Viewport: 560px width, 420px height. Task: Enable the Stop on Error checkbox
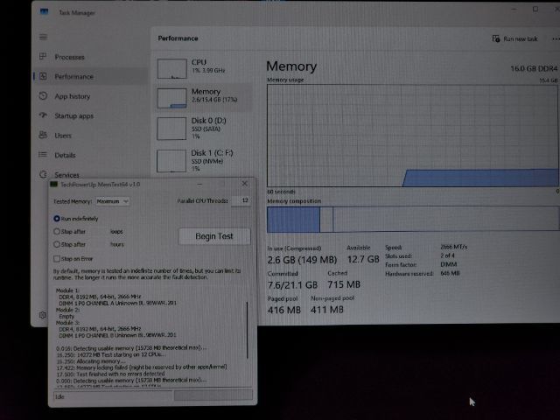click(x=56, y=258)
